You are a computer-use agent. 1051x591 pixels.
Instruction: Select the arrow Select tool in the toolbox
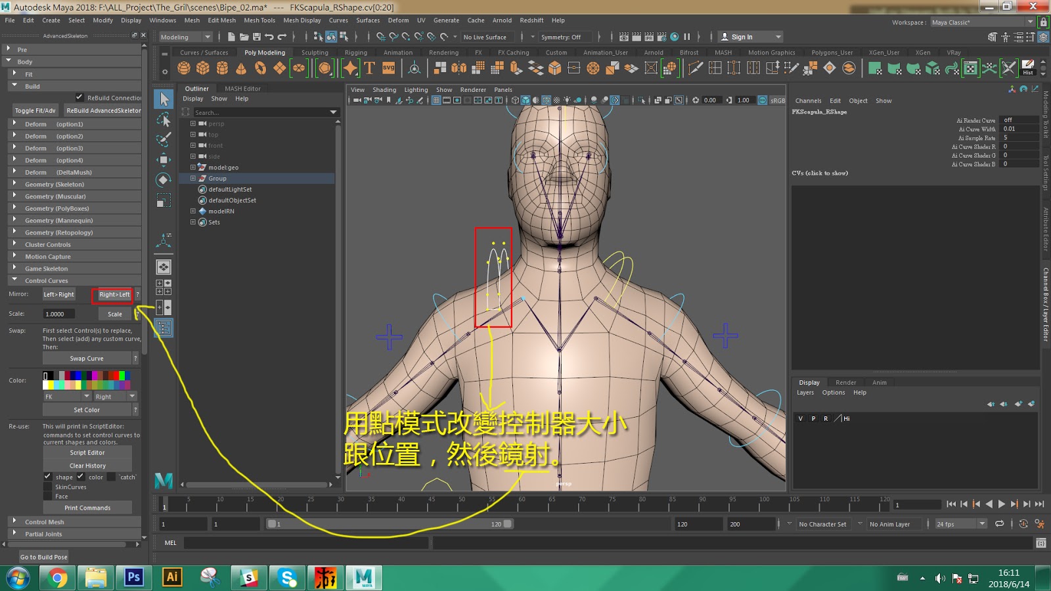(x=164, y=99)
